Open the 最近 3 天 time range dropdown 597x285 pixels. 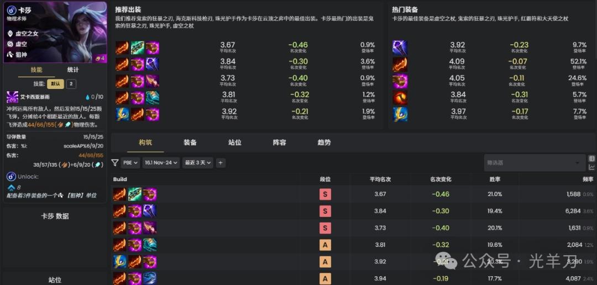[197, 163]
